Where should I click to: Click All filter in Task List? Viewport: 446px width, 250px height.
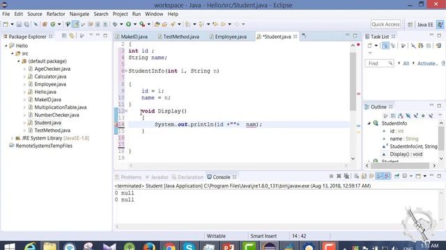point(406,63)
